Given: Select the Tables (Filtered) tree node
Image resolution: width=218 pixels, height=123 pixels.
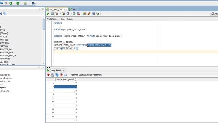Looking at the screenshot, I should [x=4, y=33].
